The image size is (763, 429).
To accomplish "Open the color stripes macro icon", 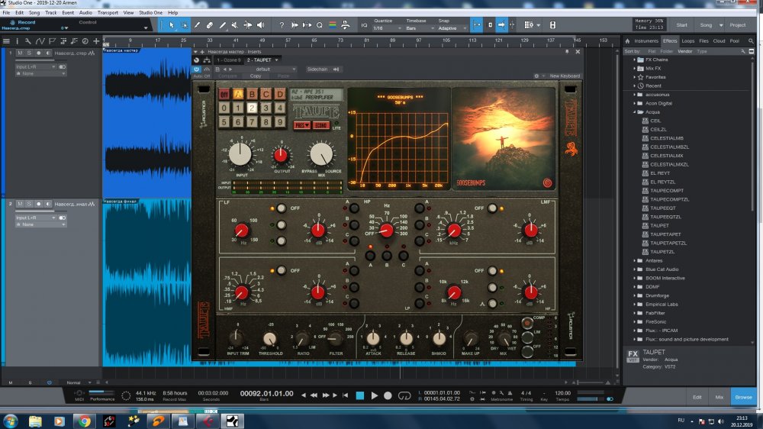I will (x=333, y=25).
